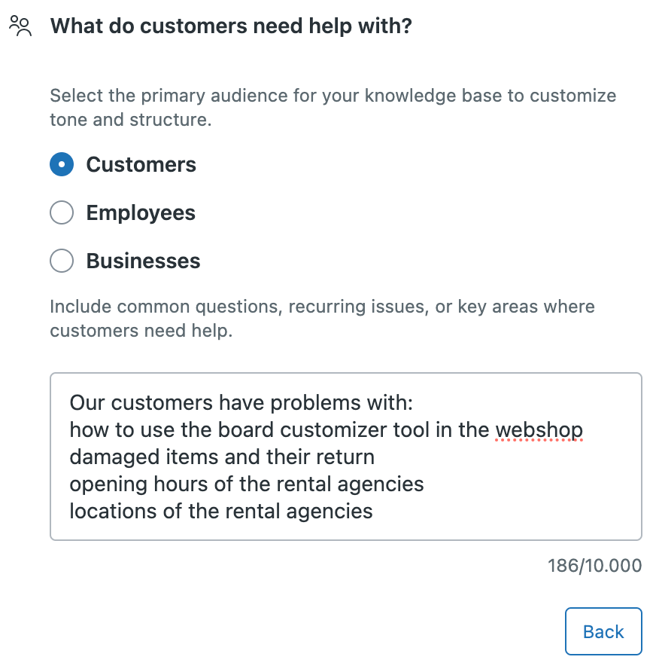Select the Employees radio button
The height and width of the screenshot is (669, 656).
click(x=62, y=212)
